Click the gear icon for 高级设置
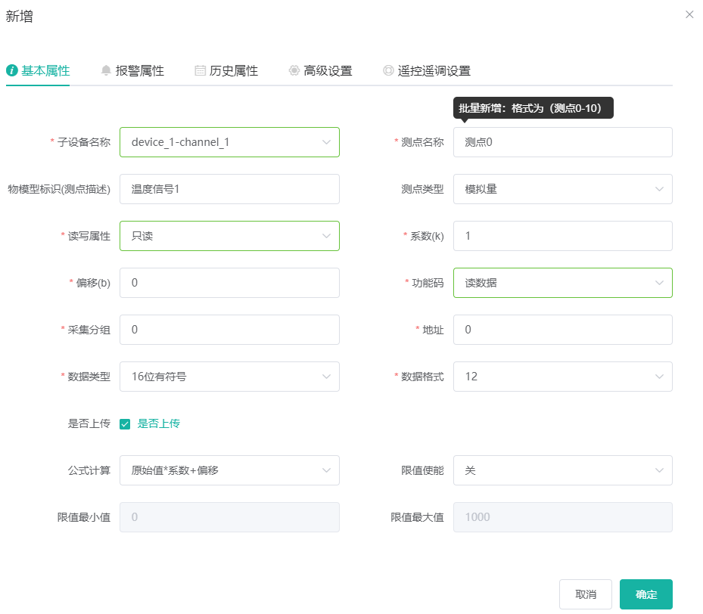The width and height of the screenshot is (703, 614). [x=294, y=70]
